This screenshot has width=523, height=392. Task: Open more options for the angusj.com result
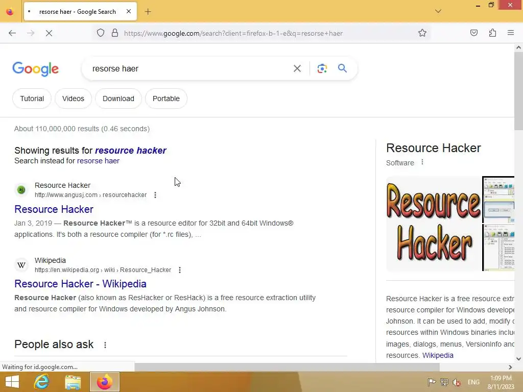[155, 195]
